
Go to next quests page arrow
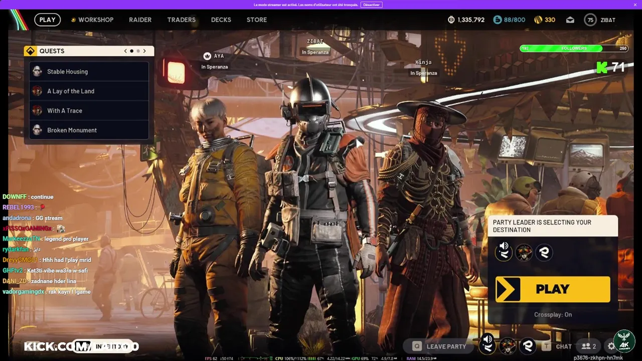point(144,51)
